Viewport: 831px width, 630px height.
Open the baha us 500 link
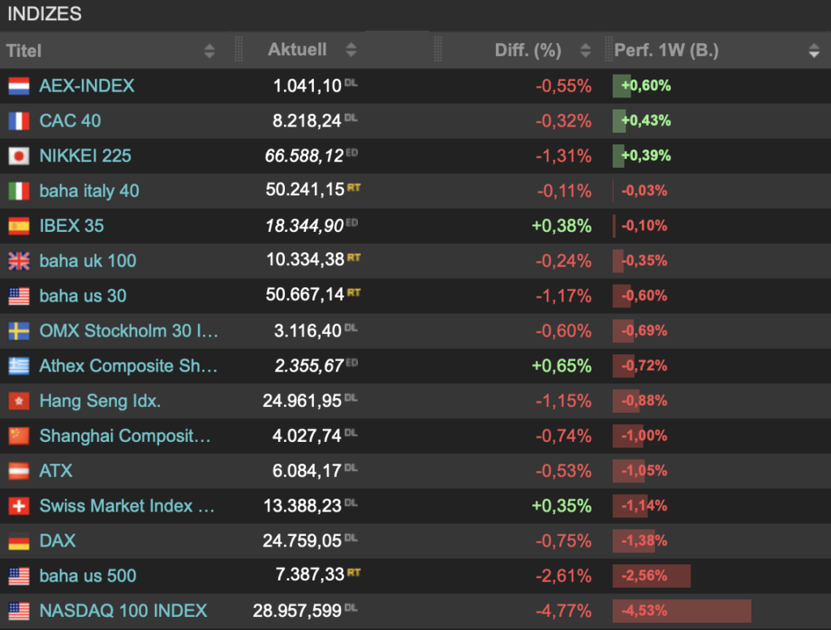88,576
